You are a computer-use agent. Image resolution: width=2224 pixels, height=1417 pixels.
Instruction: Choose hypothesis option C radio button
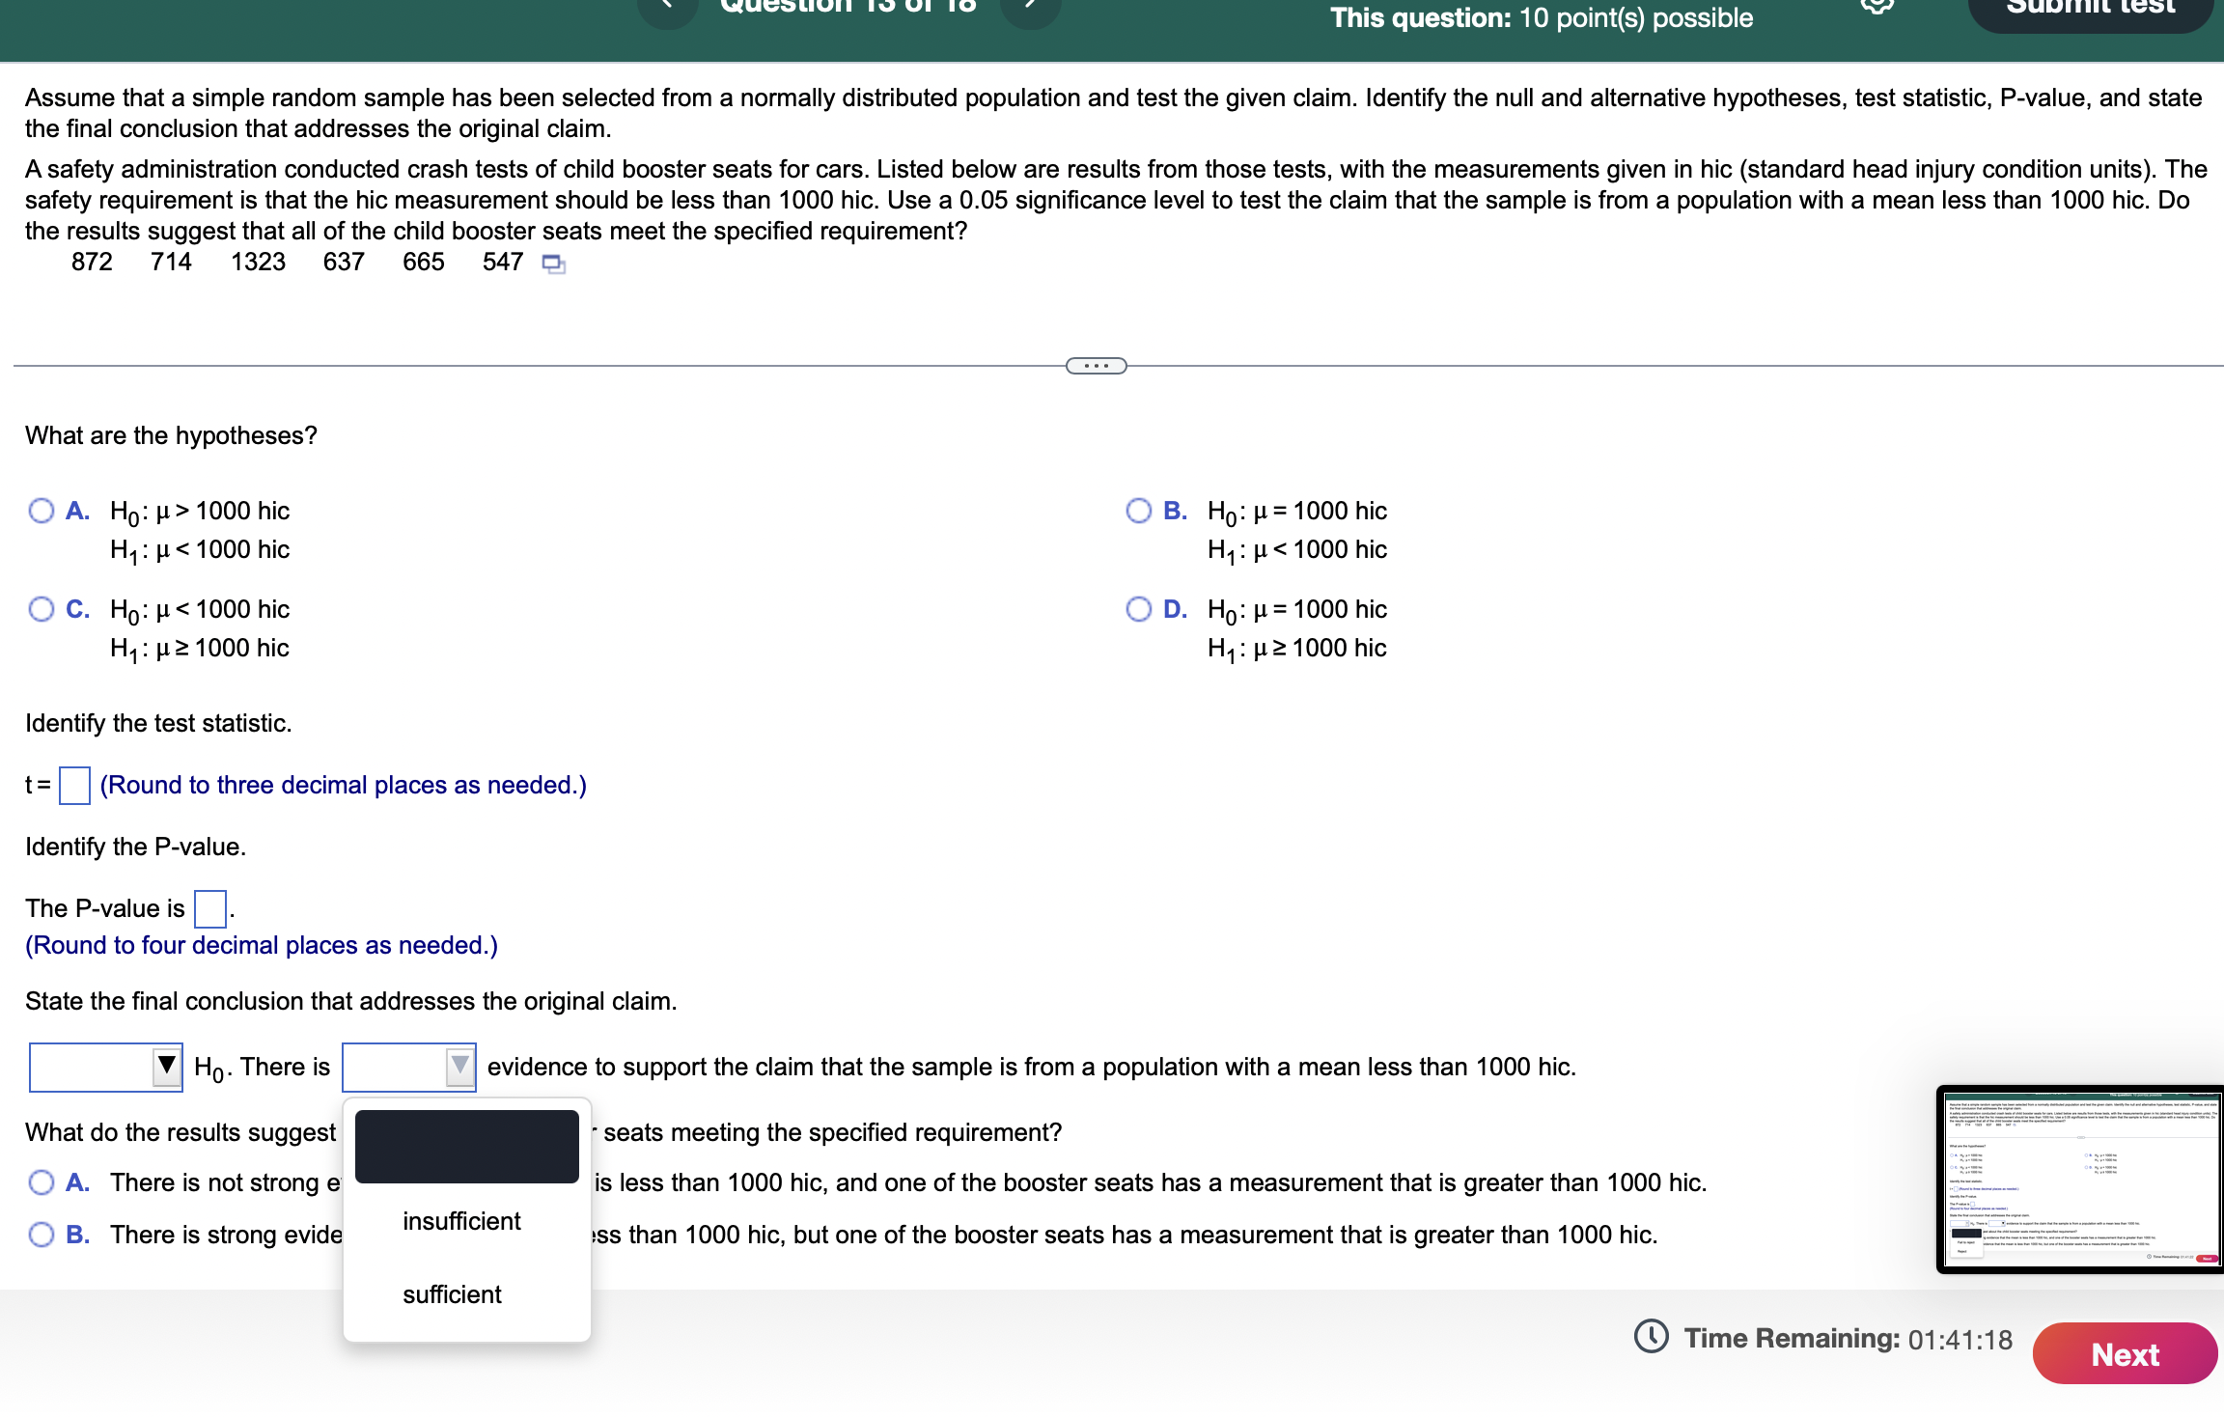42,608
